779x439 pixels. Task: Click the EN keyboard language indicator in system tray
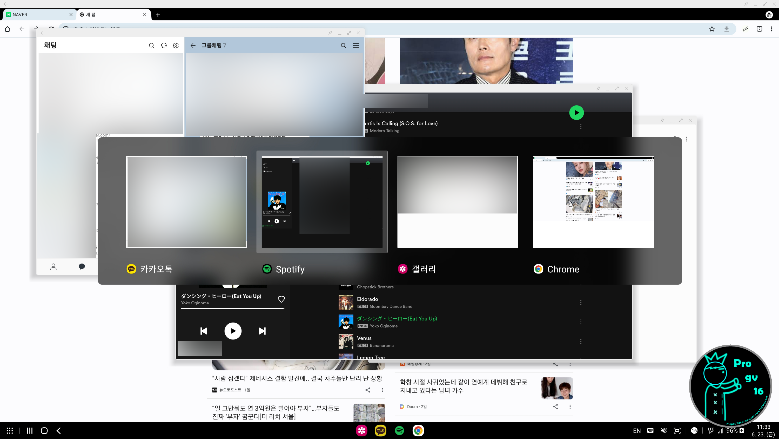tap(637, 430)
